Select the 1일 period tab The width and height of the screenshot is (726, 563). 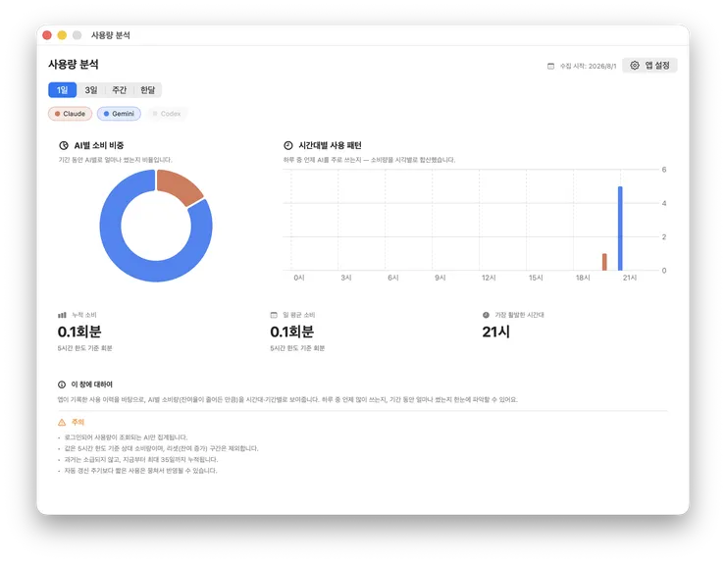coord(62,90)
